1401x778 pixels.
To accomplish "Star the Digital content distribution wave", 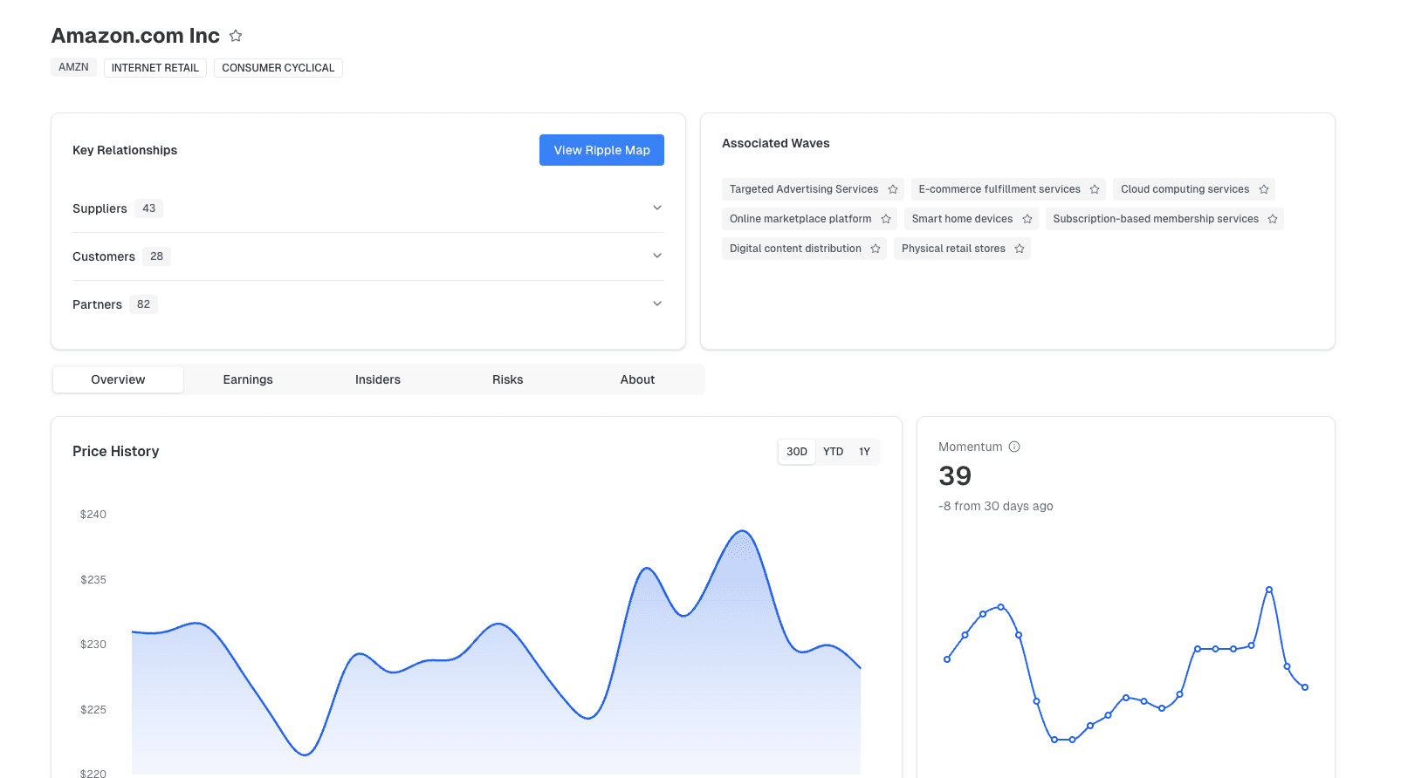I will pyautogui.click(x=876, y=249).
